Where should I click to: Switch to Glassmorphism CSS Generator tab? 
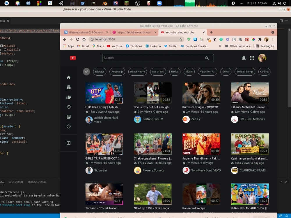pyautogui.click(x=86, y=32)
